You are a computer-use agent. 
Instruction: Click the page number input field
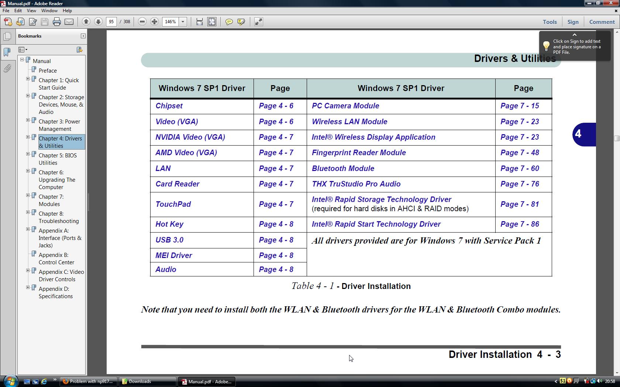click(111, 22)
